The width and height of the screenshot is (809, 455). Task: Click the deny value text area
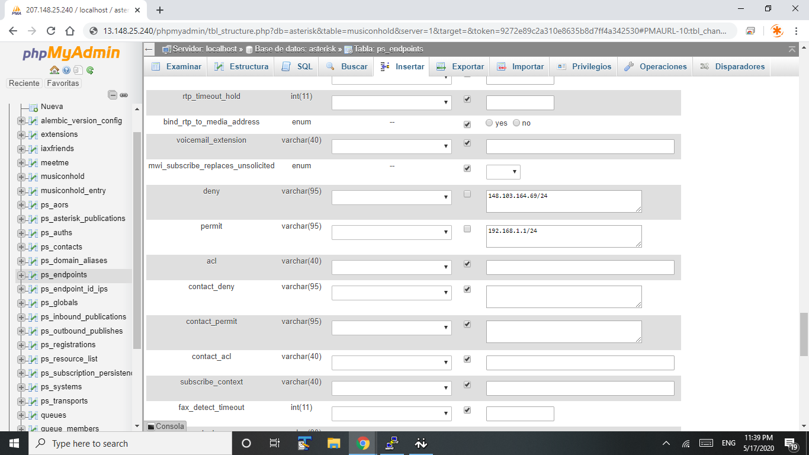point(564,201)
